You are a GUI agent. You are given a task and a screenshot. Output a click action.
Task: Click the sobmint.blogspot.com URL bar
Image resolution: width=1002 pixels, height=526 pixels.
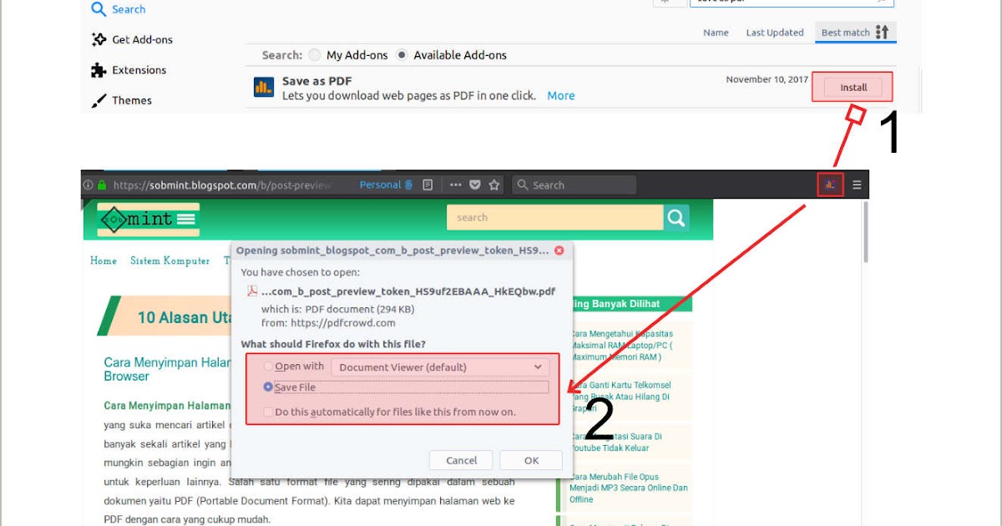[x=220, y=185]
